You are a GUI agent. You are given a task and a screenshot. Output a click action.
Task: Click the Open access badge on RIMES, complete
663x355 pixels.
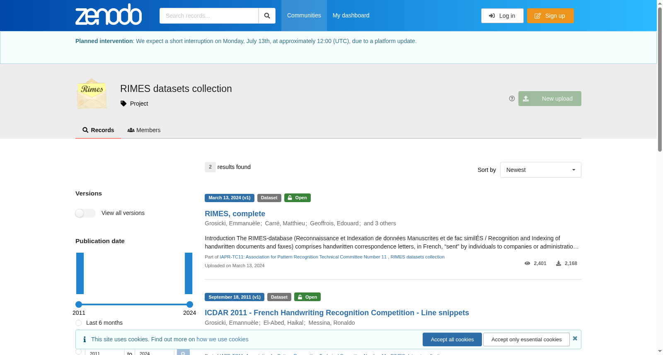(x=298, y=198)
